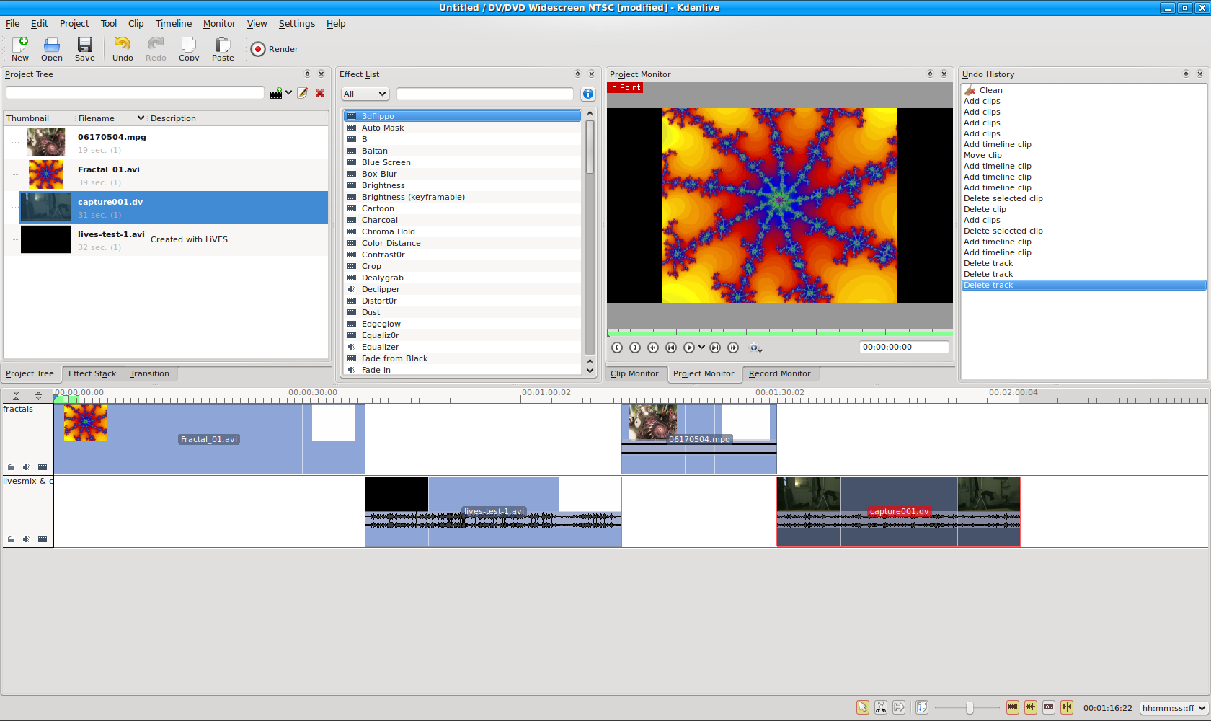The width and height of the screenshot is (1211, 721).
Task: Open the Settings menu
Action: point(297,24)
